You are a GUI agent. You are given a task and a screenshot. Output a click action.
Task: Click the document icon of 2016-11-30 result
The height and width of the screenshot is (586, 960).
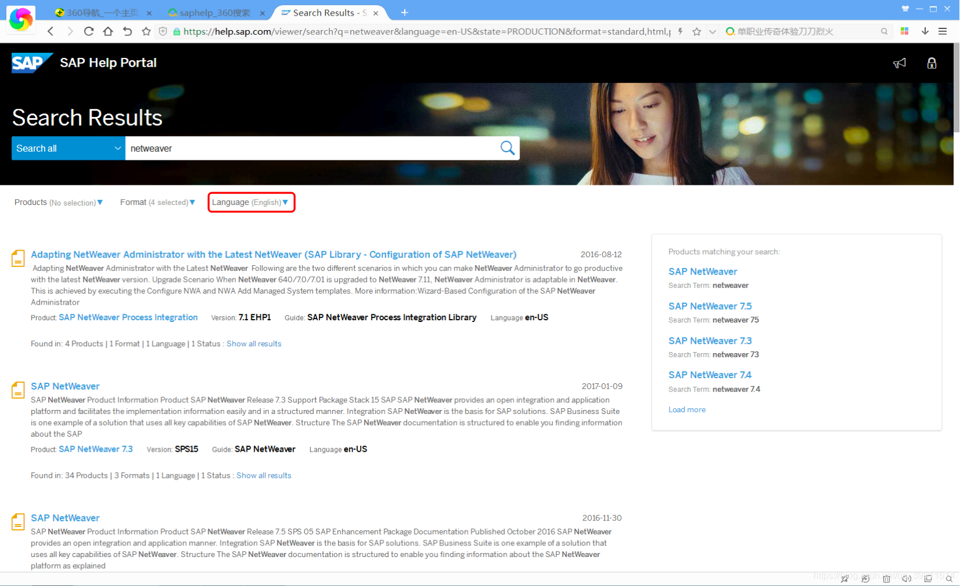19,522
